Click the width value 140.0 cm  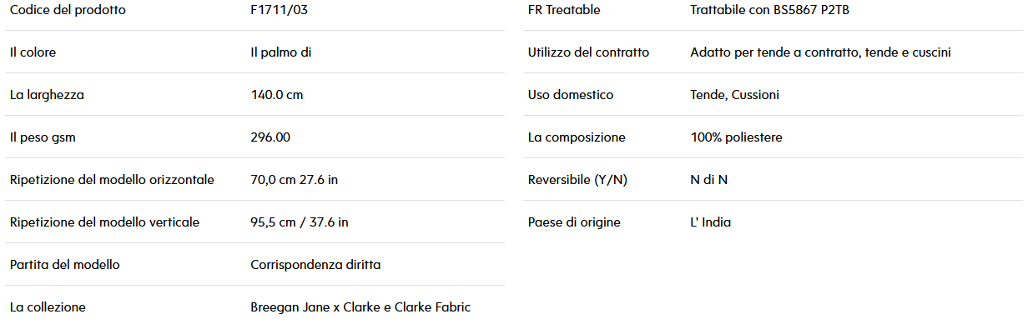click(277, 95)
